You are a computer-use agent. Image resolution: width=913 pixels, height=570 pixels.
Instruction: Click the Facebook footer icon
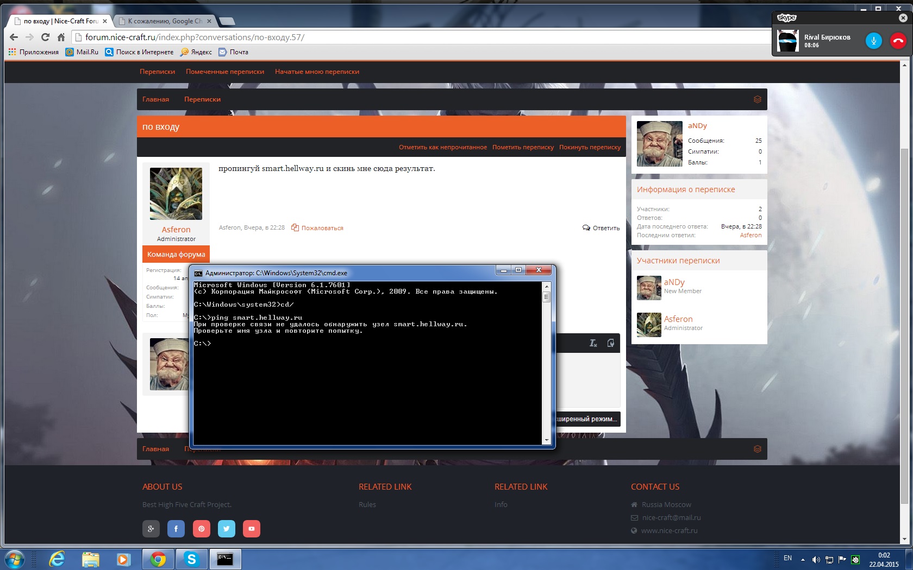click(x=176, y=528)
